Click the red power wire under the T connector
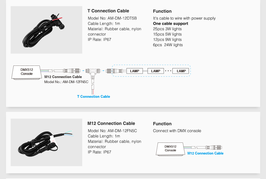The image size is (266, 179). click(92, 91)
